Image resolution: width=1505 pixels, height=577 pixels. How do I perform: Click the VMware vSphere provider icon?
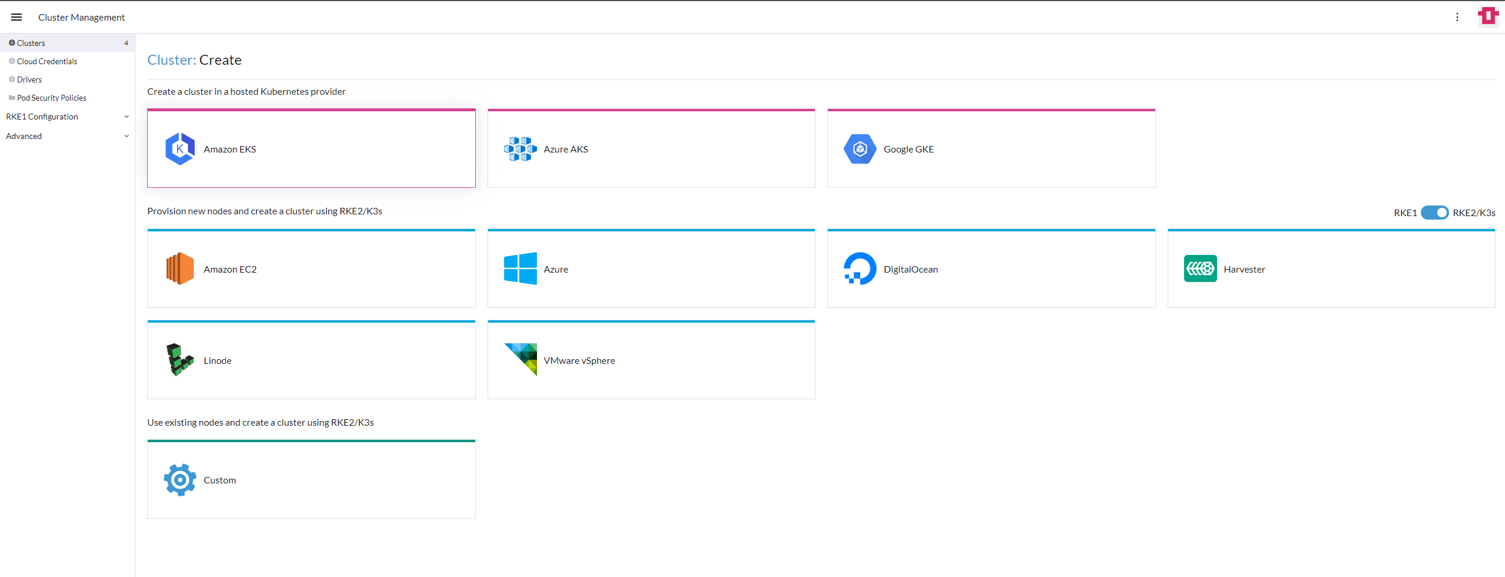520,359
